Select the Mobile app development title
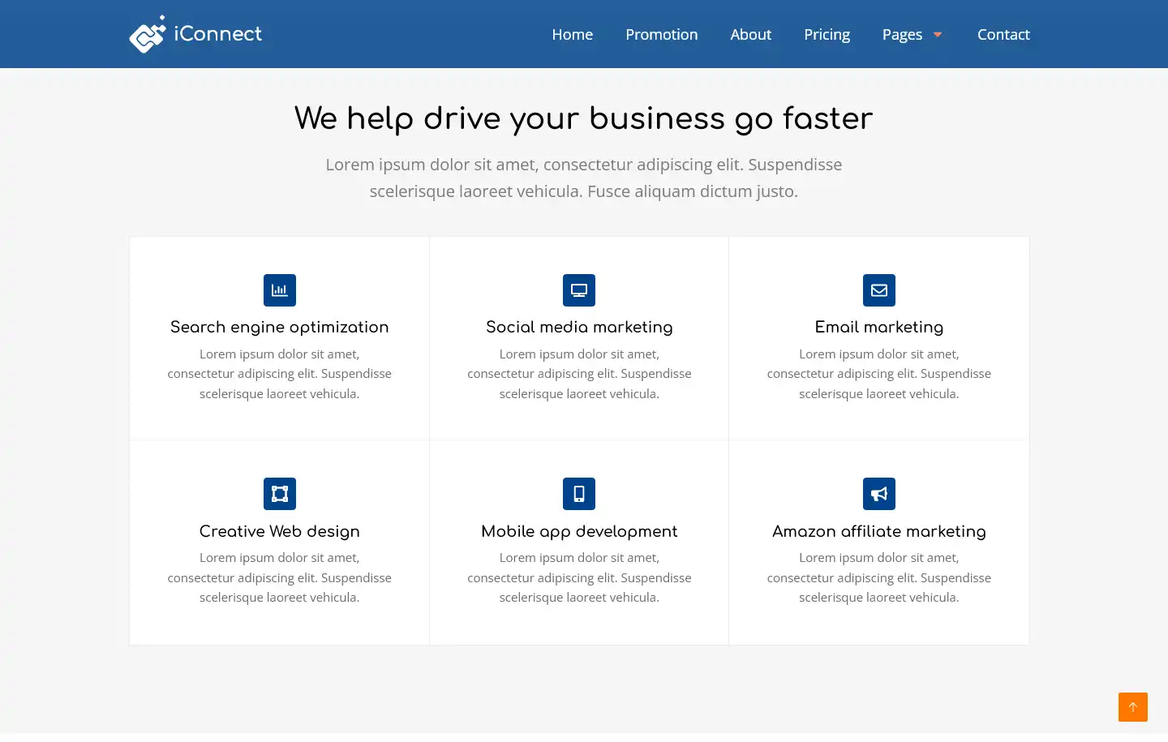 [x=579, y=531]
